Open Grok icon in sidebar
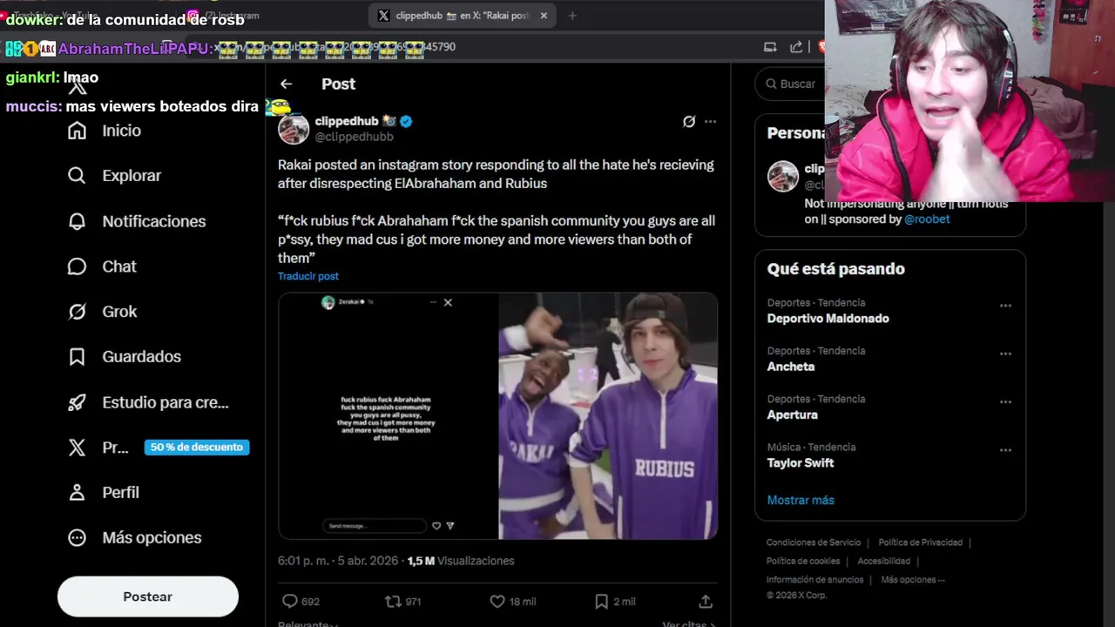Image resolution: width=1115 pixels, height=627 pixels. 77,312
